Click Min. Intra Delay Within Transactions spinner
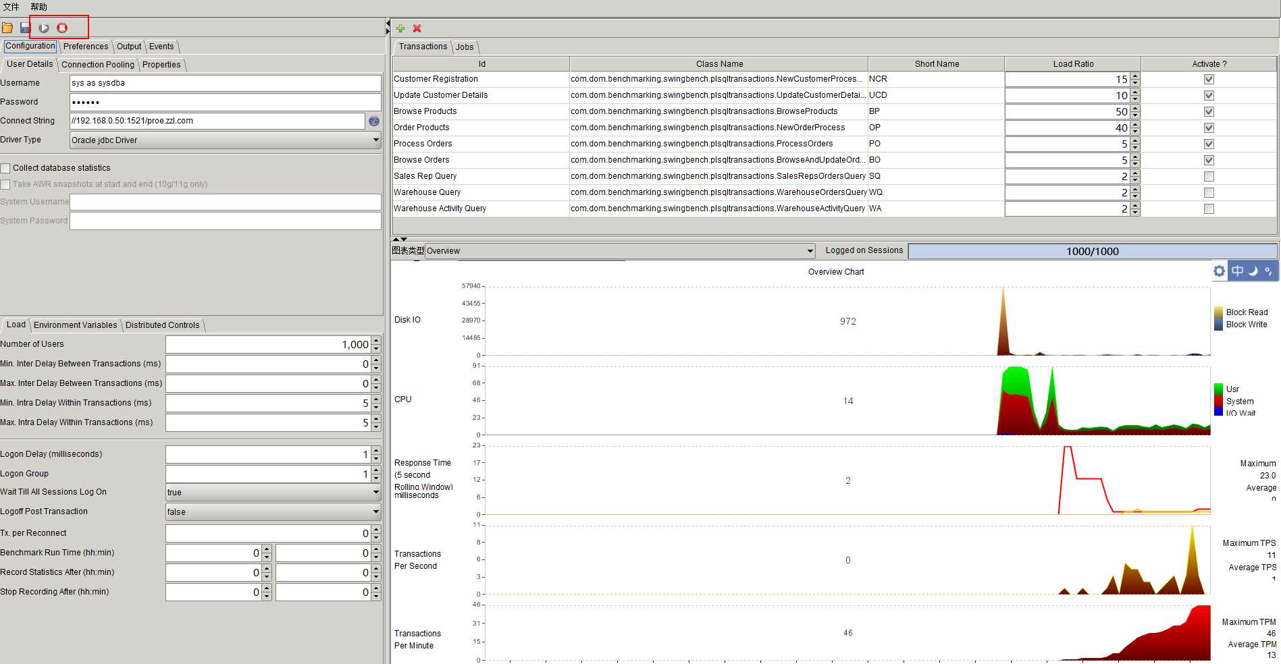The height and width of the screenshot is (664, 1281). coord(376,403)
